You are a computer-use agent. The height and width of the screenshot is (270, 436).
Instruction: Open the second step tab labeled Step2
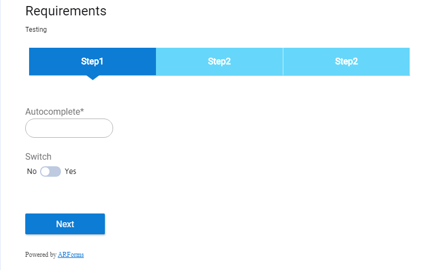click(219, 61)
